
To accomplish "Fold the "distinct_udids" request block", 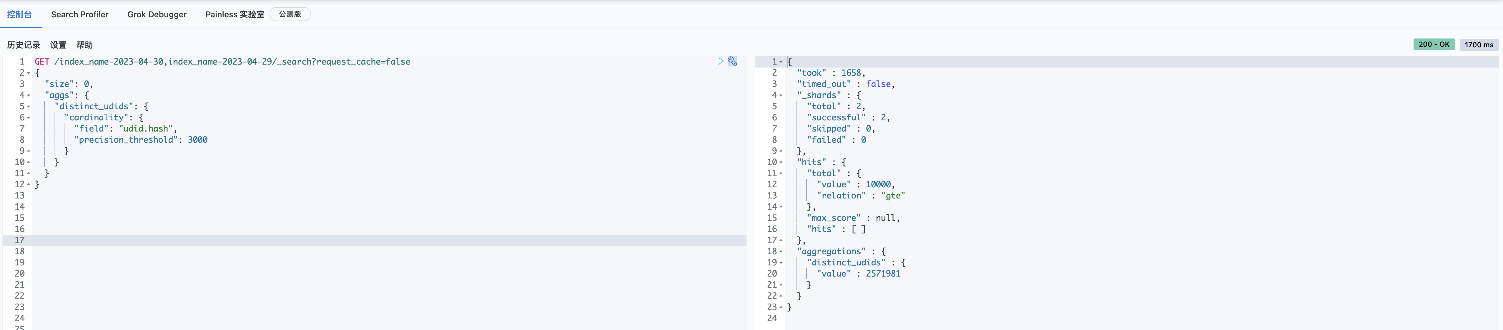I will (x=29, y=107).
